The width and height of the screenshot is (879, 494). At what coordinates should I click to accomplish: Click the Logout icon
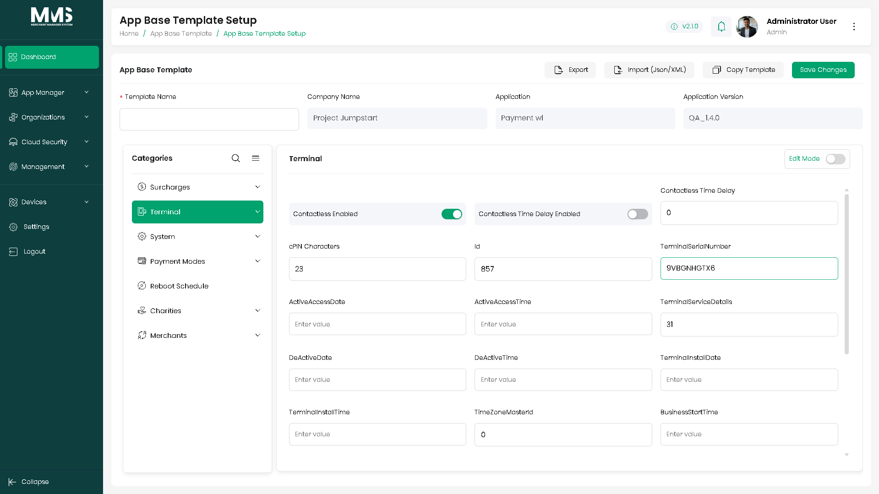13,251
